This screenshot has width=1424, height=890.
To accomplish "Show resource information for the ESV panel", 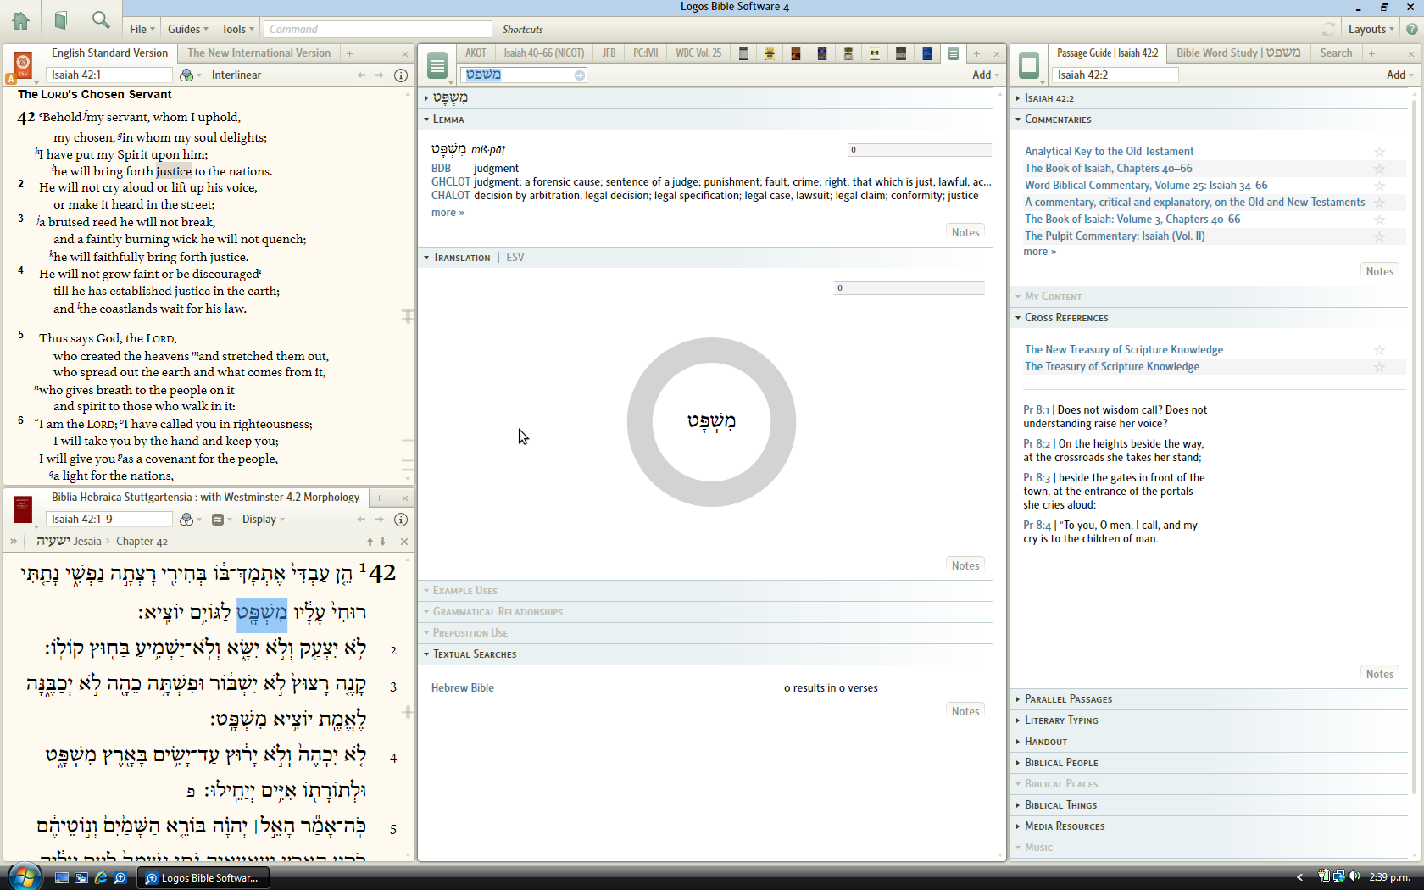I will 401,75.
